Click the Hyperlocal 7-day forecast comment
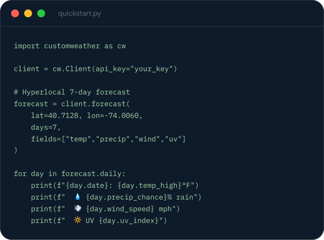Image resolution: width=324 pixels, height=240 pixels. click(72, 92)
